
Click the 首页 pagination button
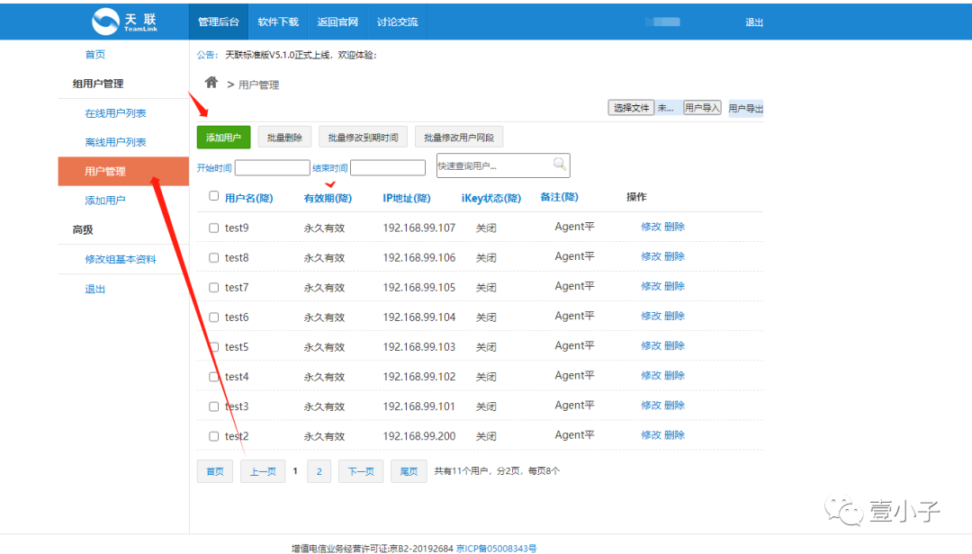click(x=215, y=471)
